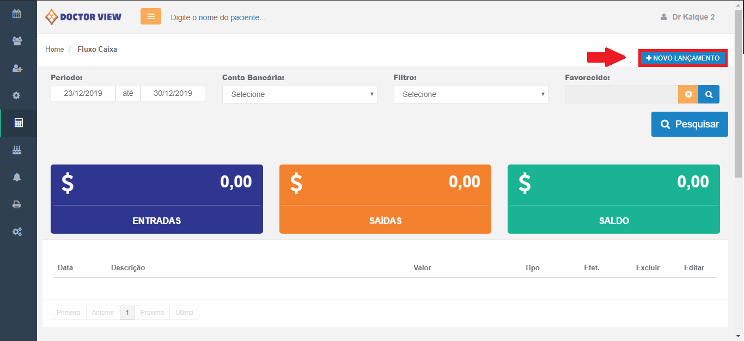Click the calculator icon in sidebar
This screenshot has height=341, width=744.
tap(19, 123)
